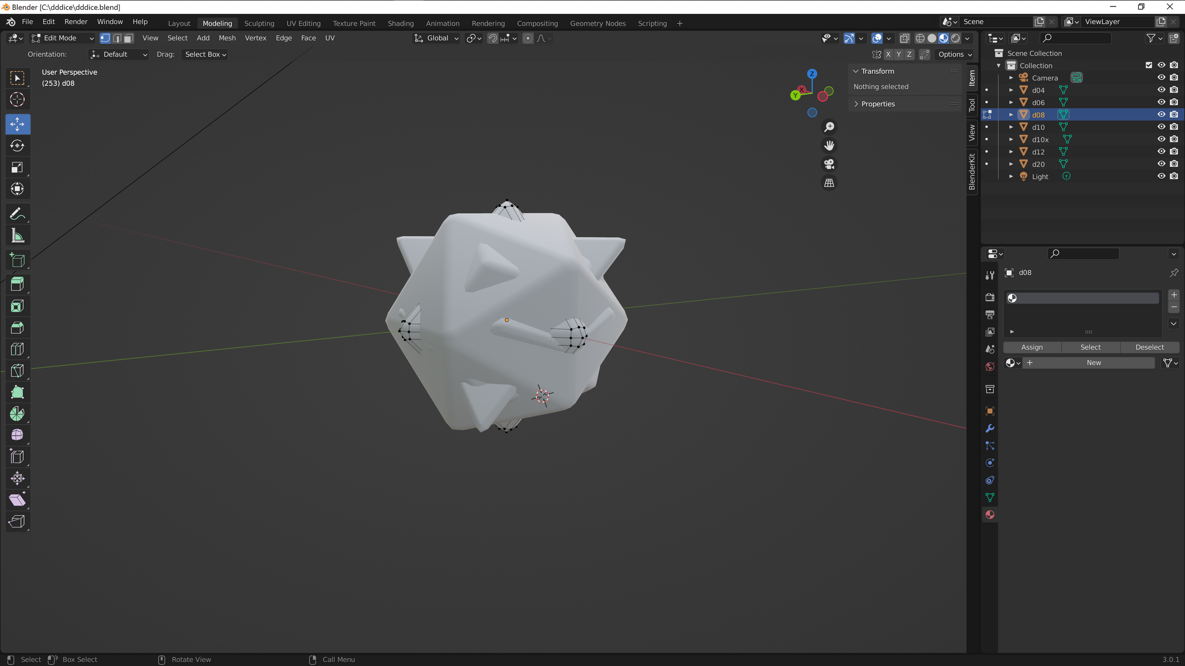Open the Modifier Properties wrench icon

click(x=989, y=429)
